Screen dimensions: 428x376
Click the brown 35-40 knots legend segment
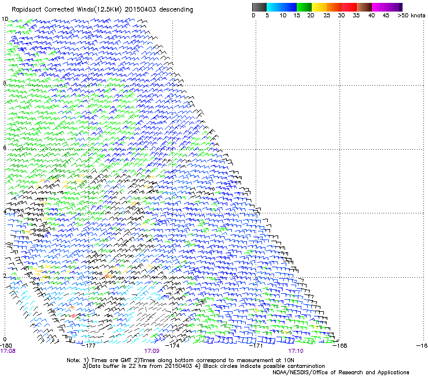(364, 7)
